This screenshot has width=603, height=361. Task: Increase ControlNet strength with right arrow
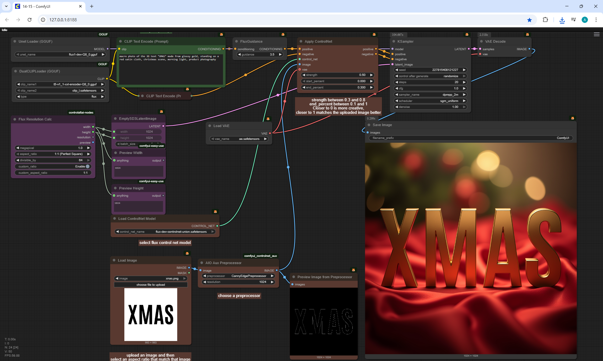[x=371, y=75]
